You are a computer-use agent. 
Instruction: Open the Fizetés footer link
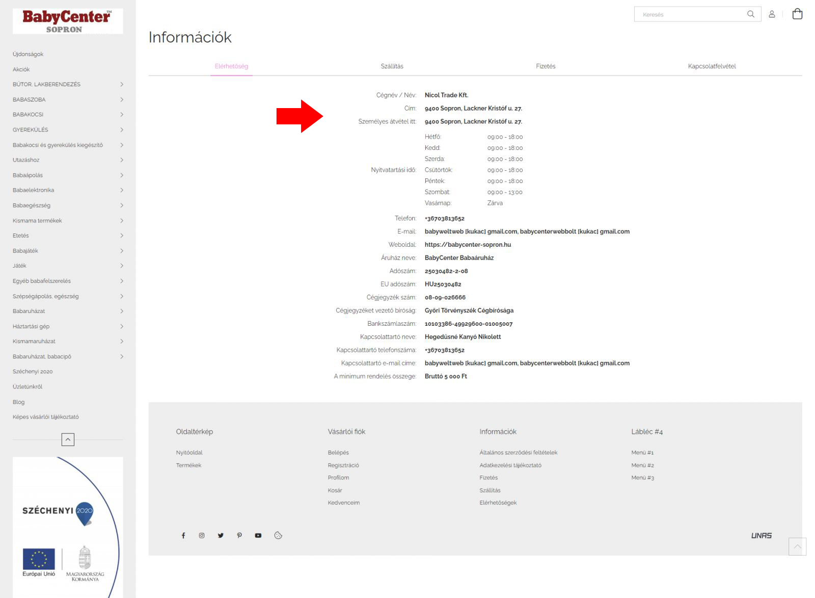(x=488, y=478)
